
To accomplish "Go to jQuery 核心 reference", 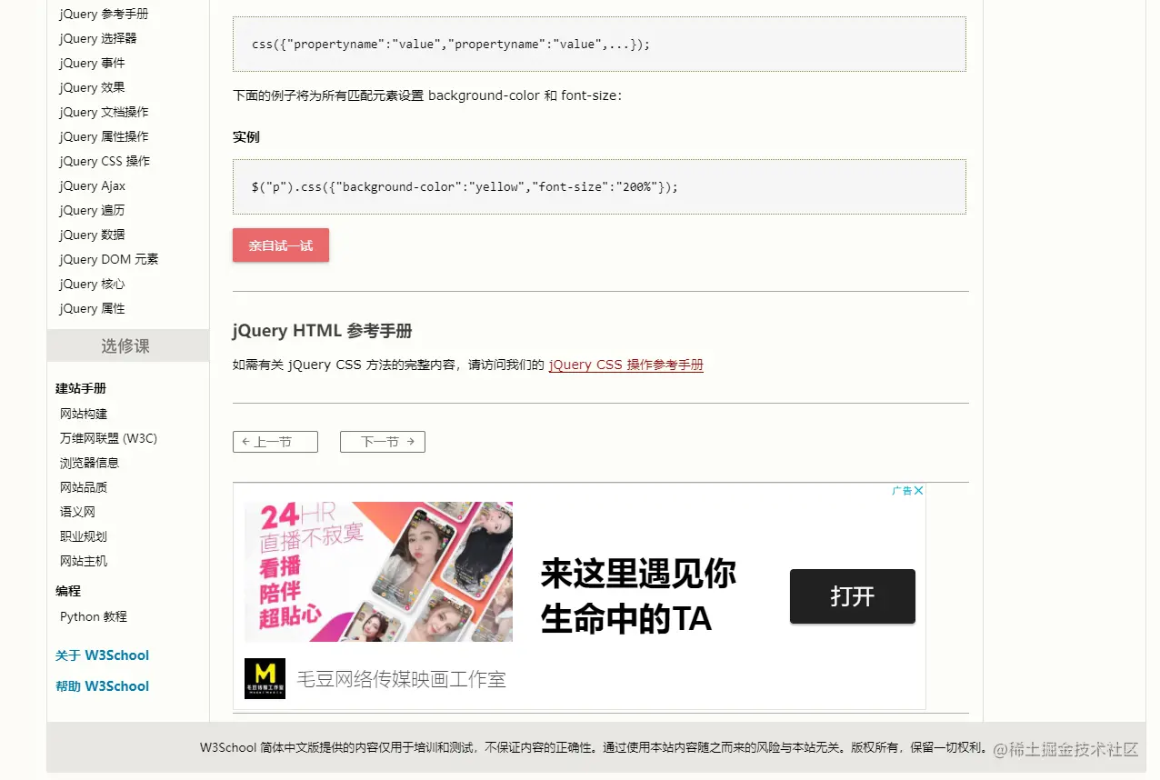I will click(x=93, y=284).
